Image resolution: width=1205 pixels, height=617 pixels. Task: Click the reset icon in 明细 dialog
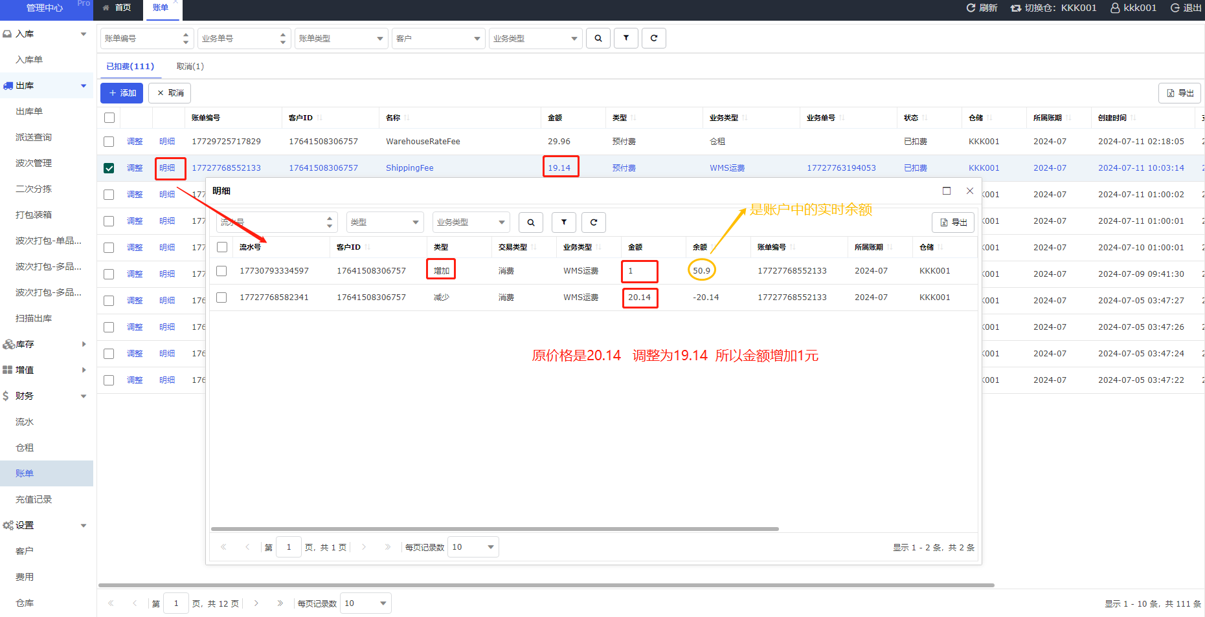(x=594, y=222)
